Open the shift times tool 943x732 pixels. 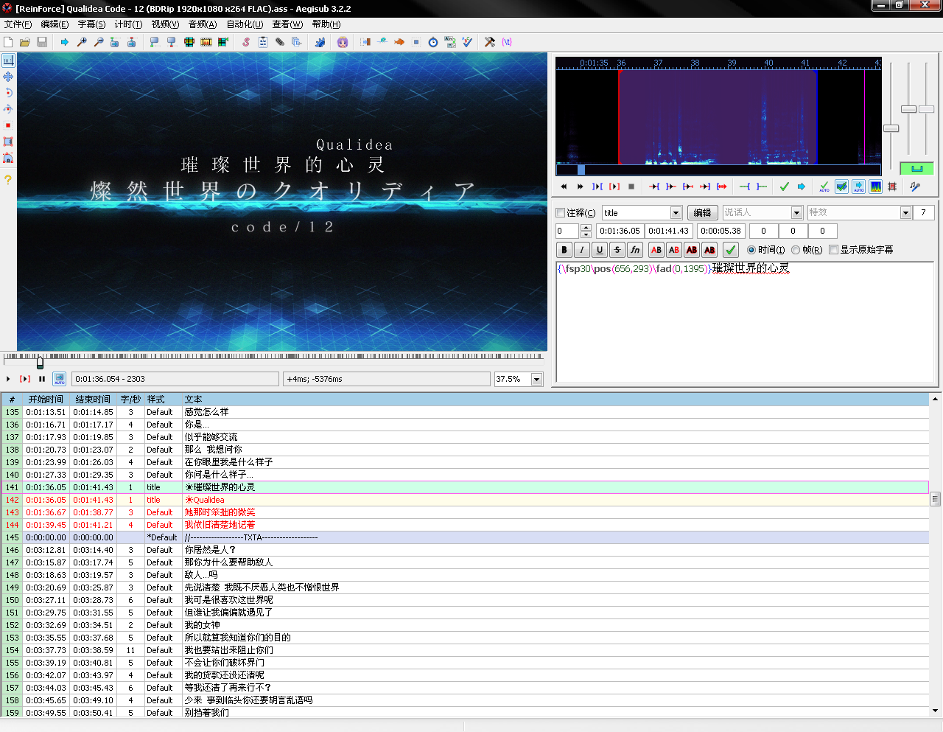pos(365,42)
